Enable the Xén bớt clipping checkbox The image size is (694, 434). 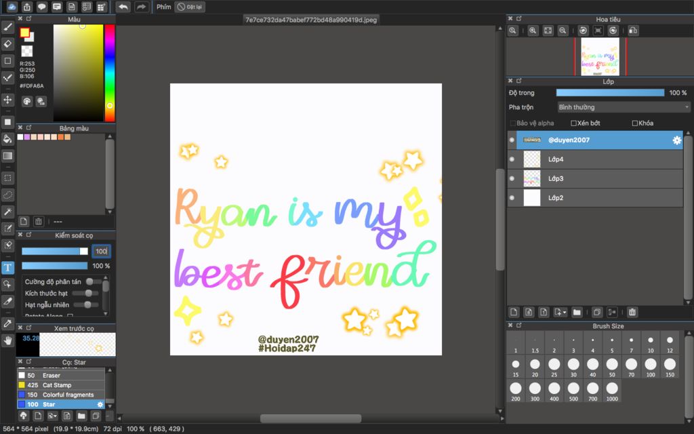coord(574,123)
